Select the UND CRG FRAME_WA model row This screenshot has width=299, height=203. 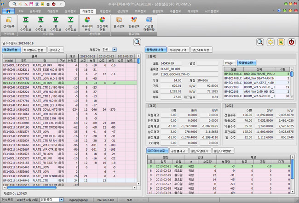257,73
